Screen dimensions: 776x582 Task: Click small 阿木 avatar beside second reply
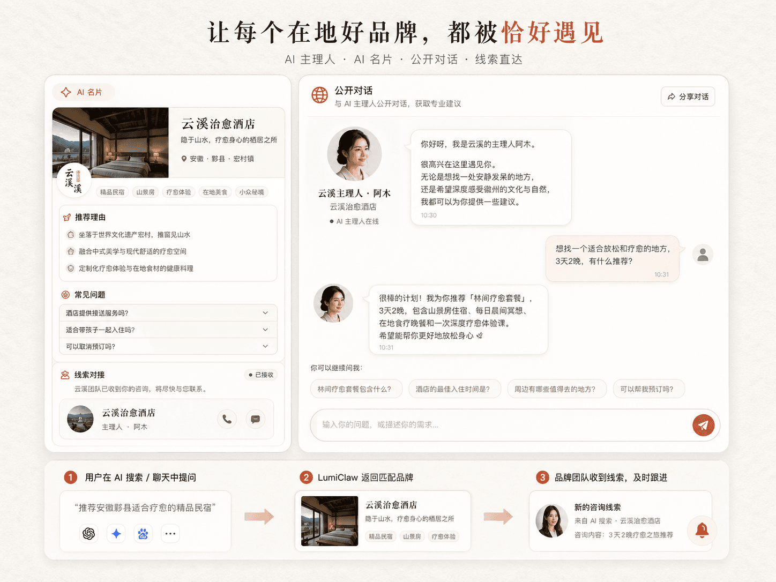(333, 303)
